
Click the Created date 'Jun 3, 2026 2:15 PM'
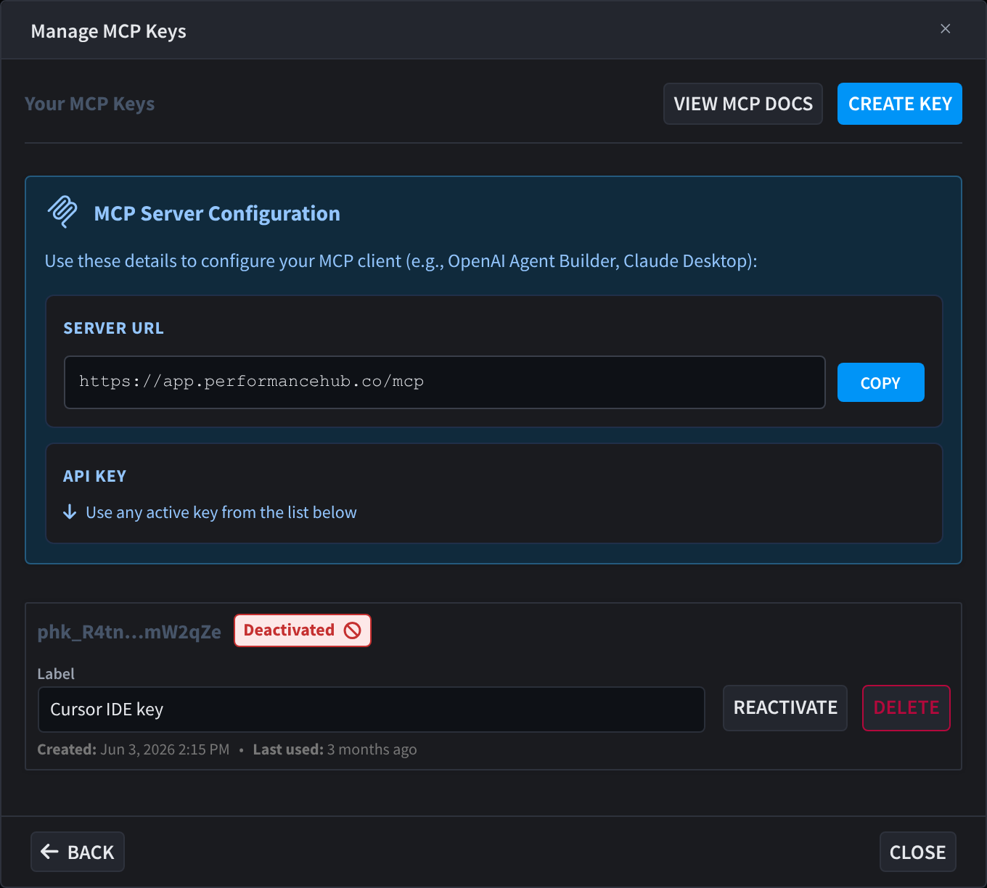[x=165, y=749]
